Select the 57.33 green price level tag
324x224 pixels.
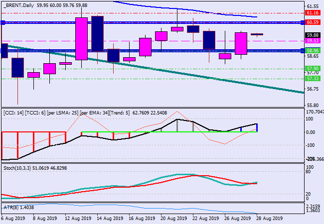313,79
